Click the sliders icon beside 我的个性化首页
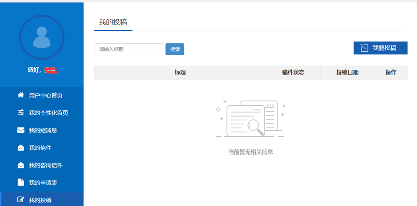Image resolution: width=417 pixels, height=206 pixels. (x=21, y=113)
